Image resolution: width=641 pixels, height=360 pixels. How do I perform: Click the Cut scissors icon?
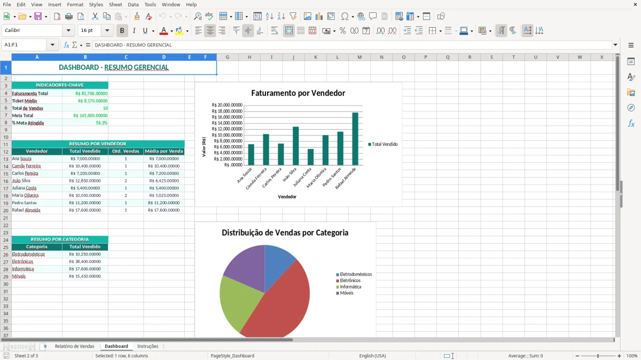(95, 17)
